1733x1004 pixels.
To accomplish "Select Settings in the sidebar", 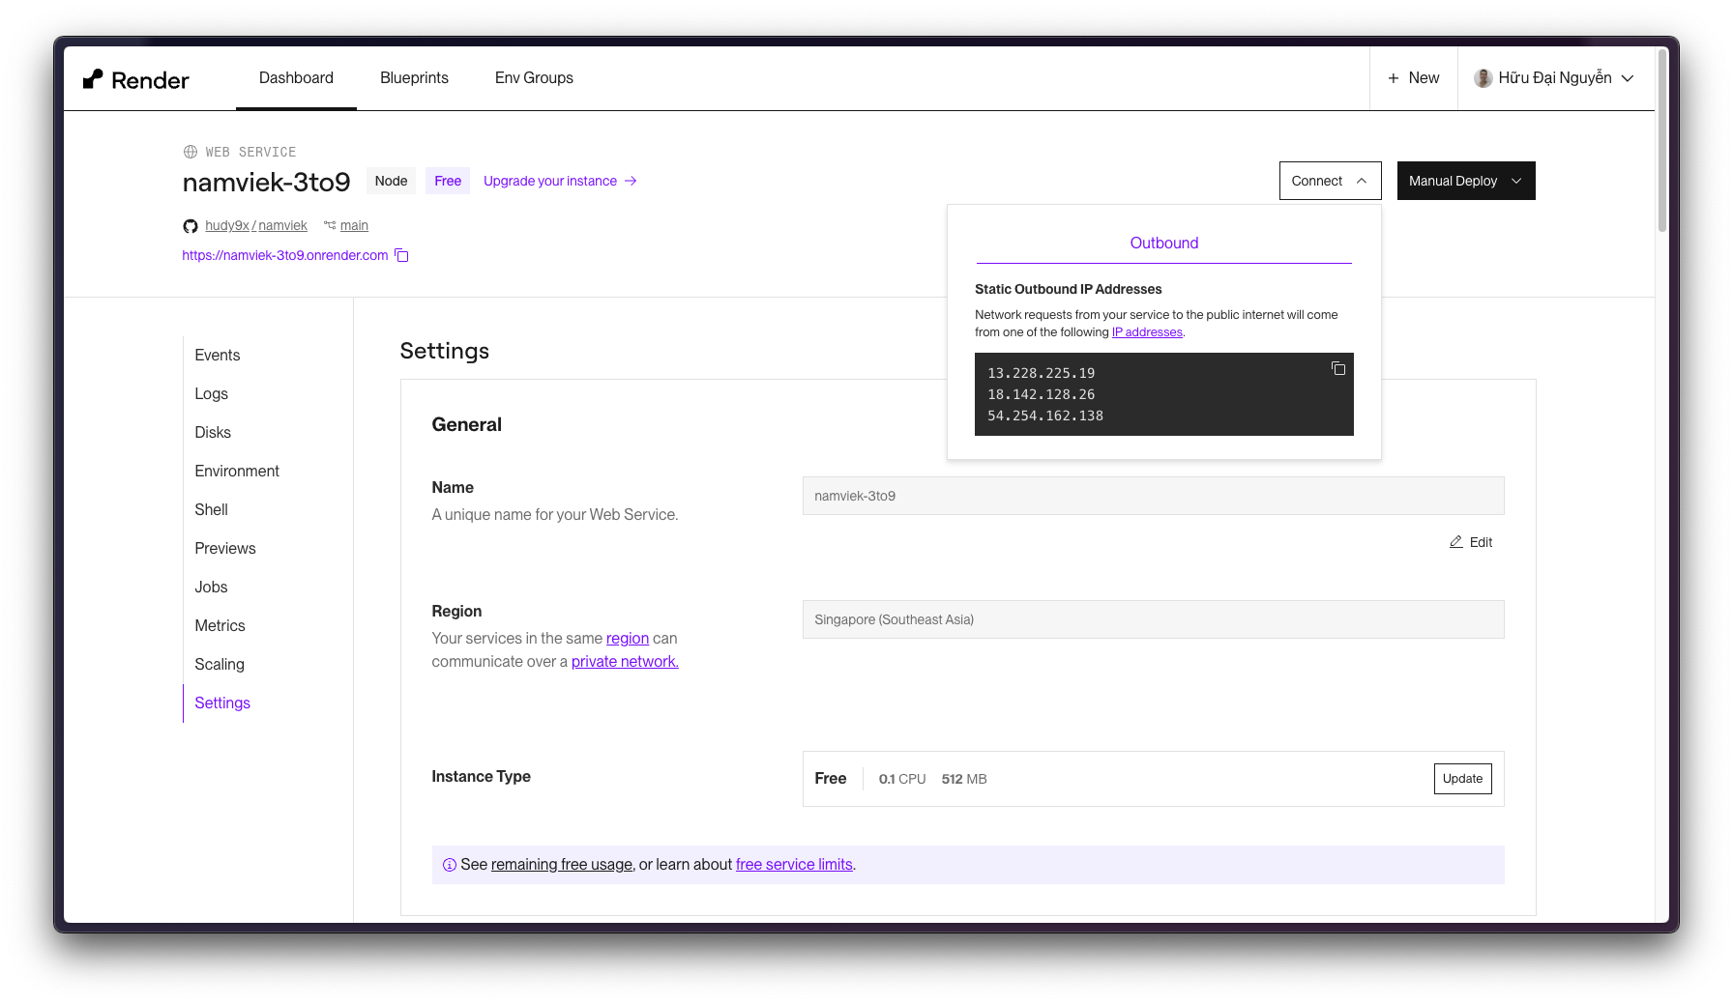I will [222, 703].
